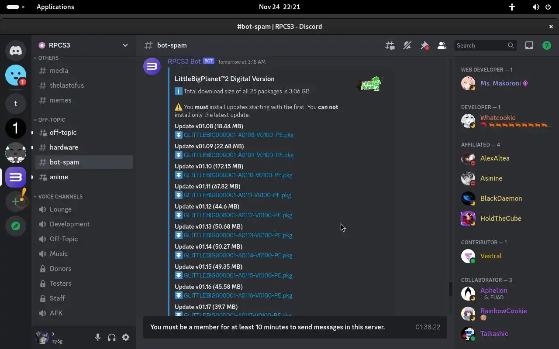559x349 pixels.
Task: Select the anime channel
Action: coord(84,177)
